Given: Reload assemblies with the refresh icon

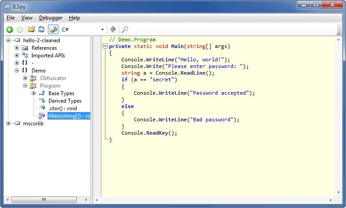Looking at the screenshot, I should [x=41, y=29].
